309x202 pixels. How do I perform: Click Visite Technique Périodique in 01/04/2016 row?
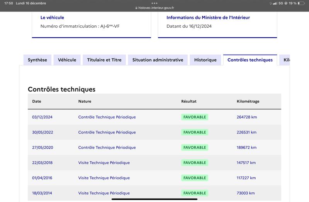point(104,178)
